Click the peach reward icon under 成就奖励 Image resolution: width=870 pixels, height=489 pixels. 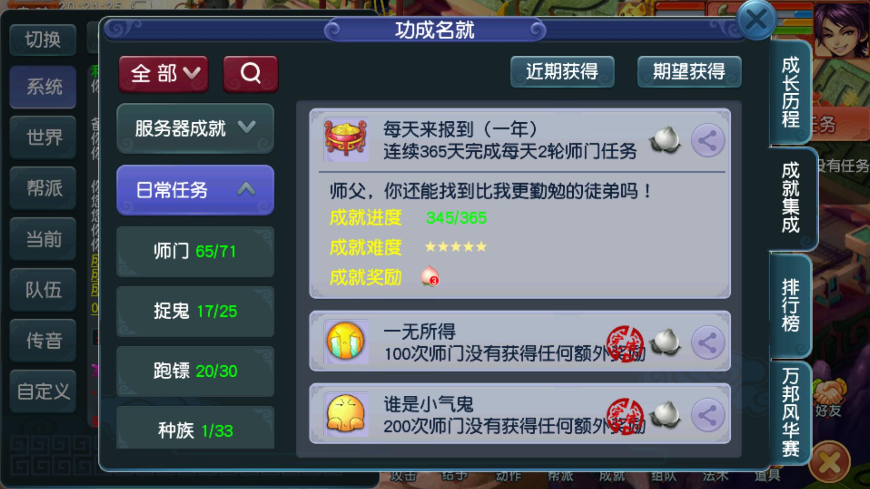[430, 276]
